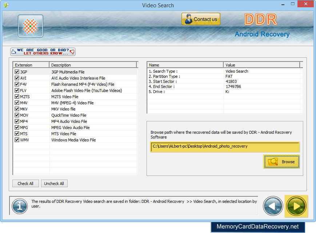316x233 pixels.
Task: Click the info icon in status panel
Action: pyautogui.click(x=20, y=206)
